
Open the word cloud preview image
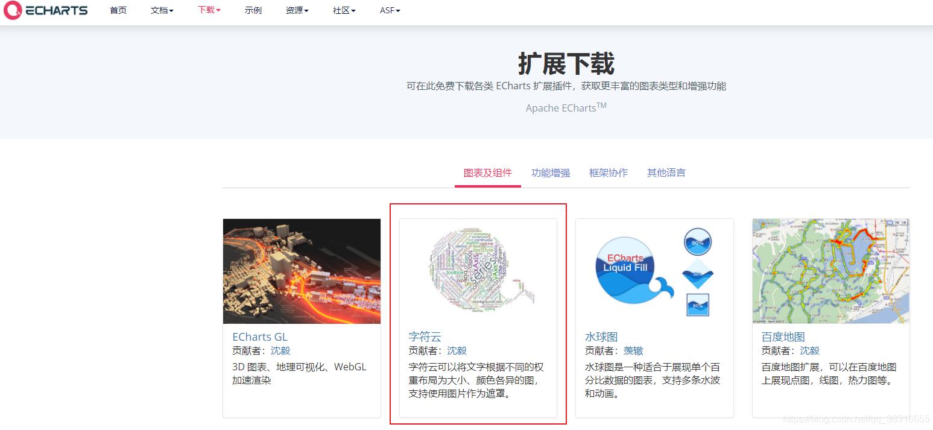coord(478,271)
